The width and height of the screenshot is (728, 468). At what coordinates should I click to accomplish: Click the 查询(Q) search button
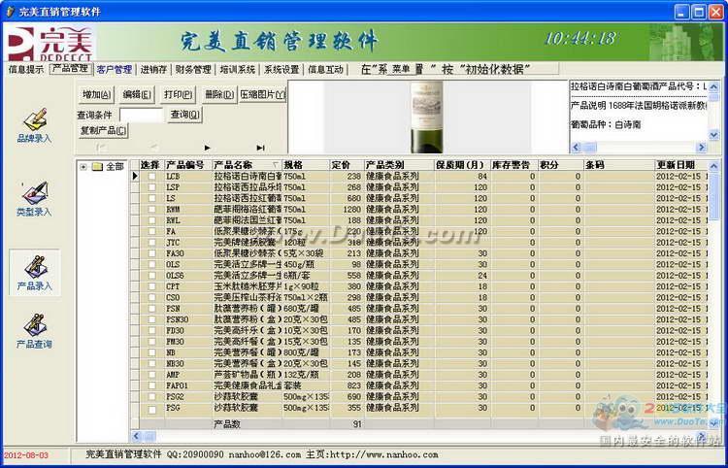pos(184,115)
